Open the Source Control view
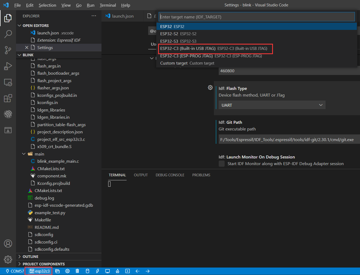Image resolution: width=360 pixels, height=275 pixels. 8,50
